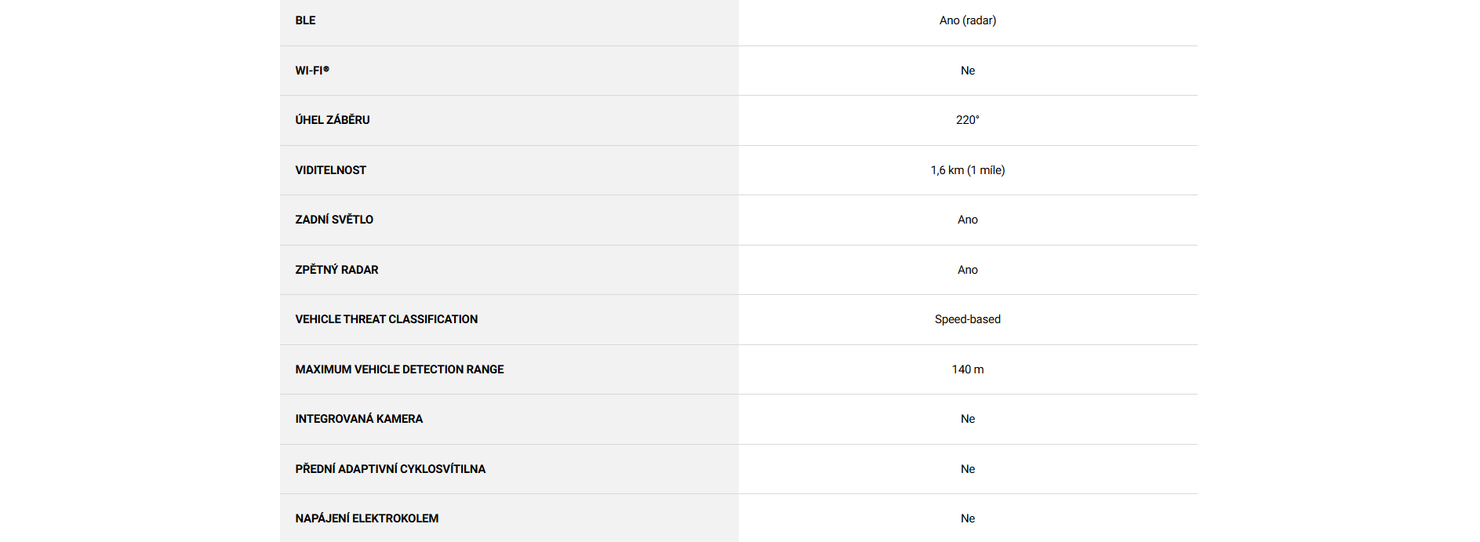1480x542 pixels.
Task: Click the 'Ne' value in WI-FI row
Action: point(967,71)
